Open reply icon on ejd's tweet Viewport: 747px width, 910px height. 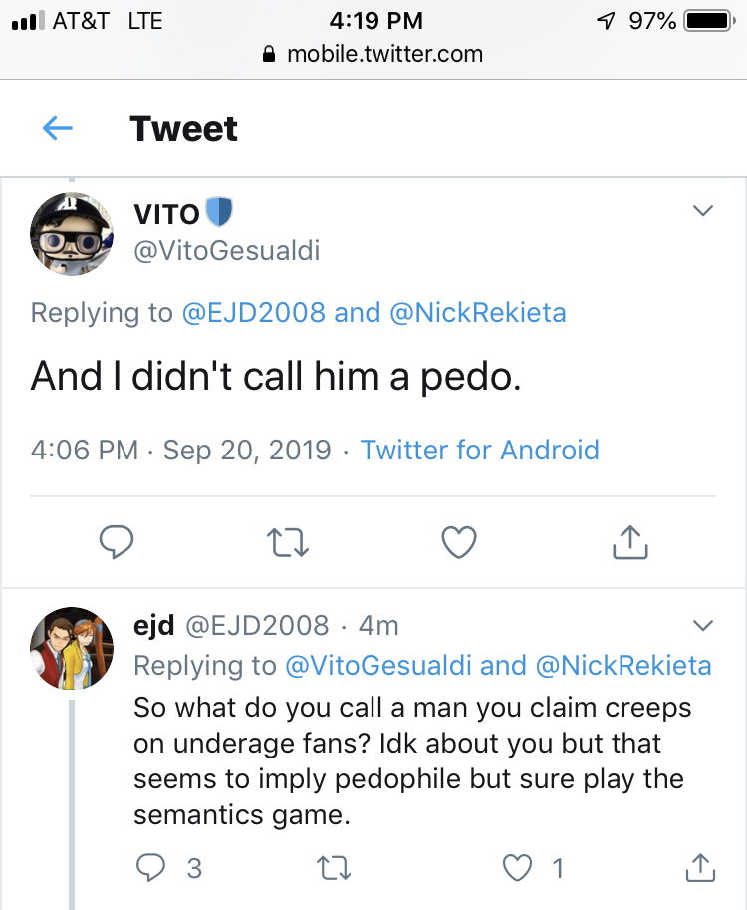150,868
